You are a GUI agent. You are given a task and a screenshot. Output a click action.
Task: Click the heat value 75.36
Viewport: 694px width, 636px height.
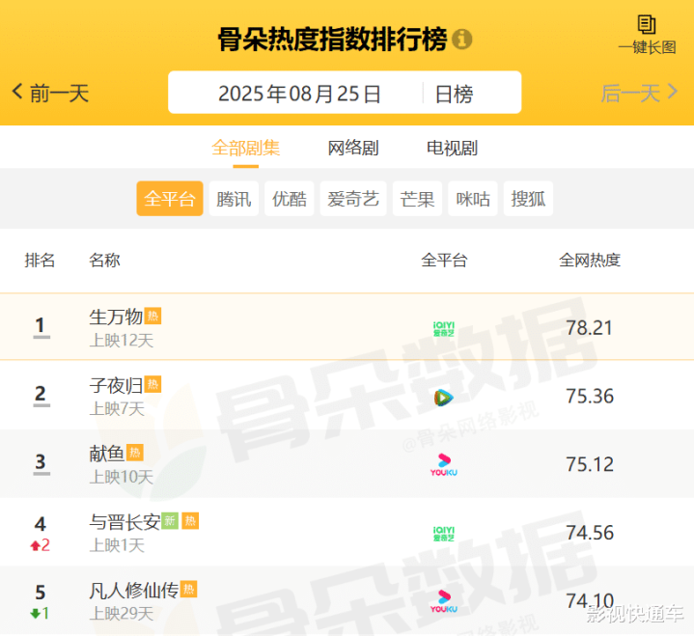[590, 396]
